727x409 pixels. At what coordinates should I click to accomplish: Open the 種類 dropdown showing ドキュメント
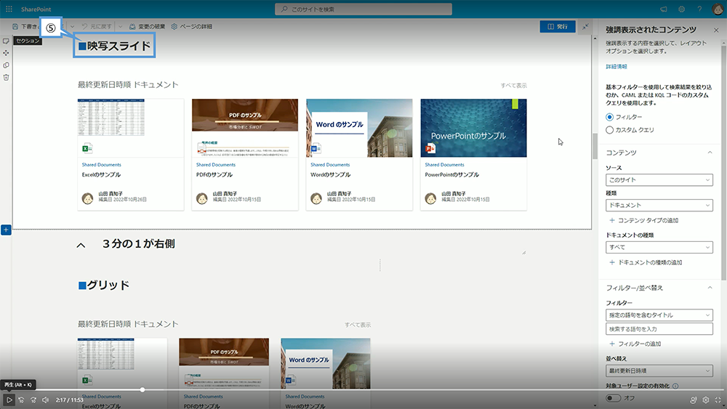click(x=659, y=206)
